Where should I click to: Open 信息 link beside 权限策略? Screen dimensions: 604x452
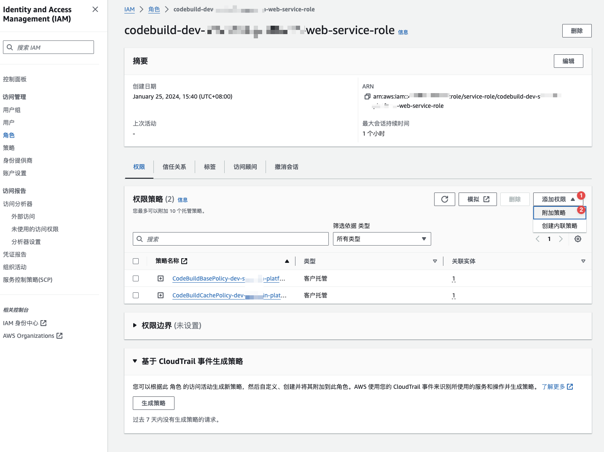(183, 200)
